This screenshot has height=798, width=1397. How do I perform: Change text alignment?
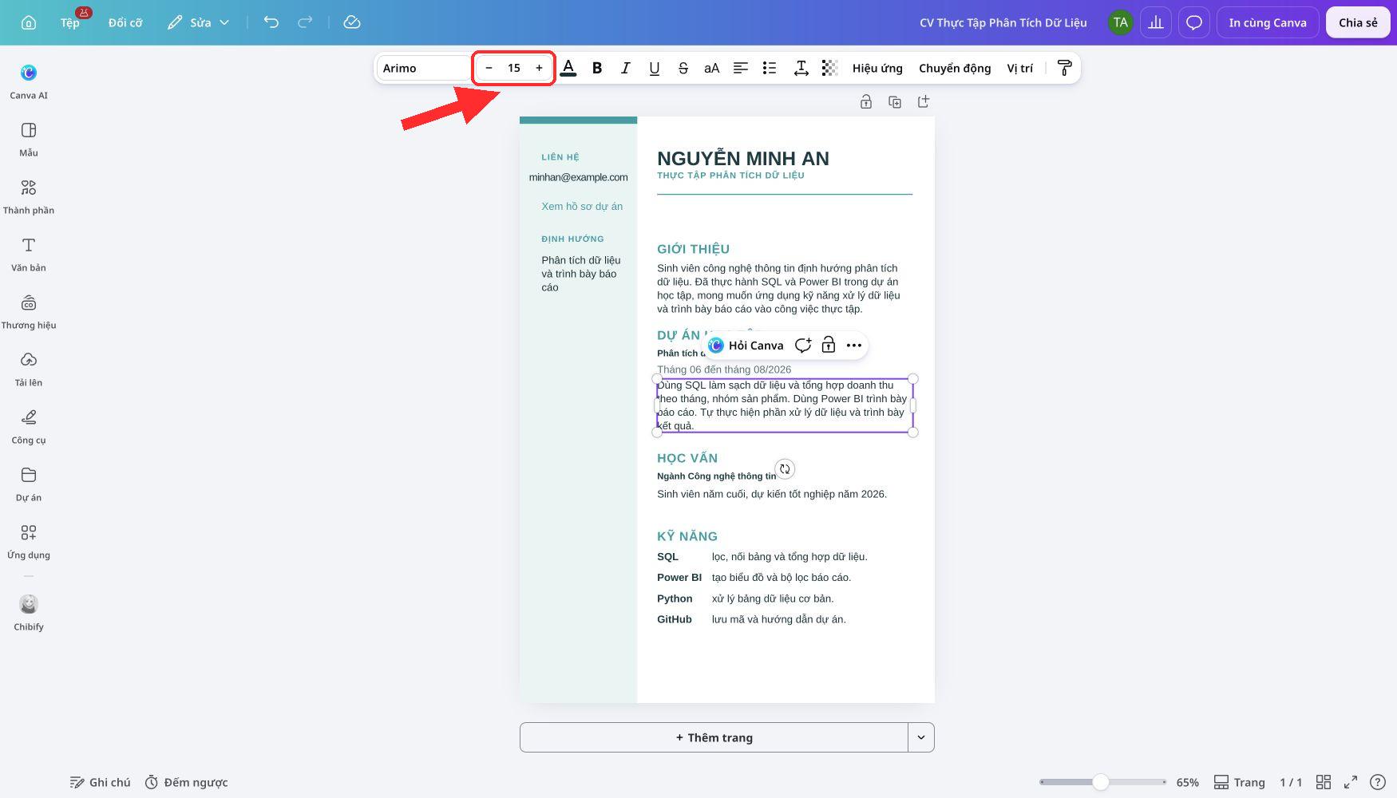[741, 68]
